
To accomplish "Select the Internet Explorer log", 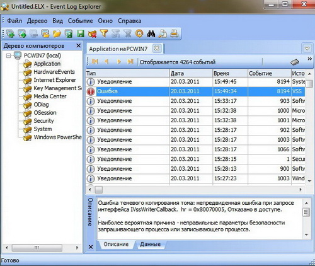I will click(55, 80).
